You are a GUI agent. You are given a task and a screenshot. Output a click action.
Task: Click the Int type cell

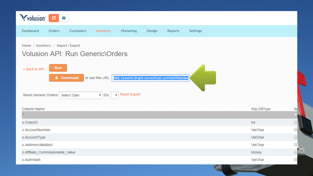coord(253,122)
